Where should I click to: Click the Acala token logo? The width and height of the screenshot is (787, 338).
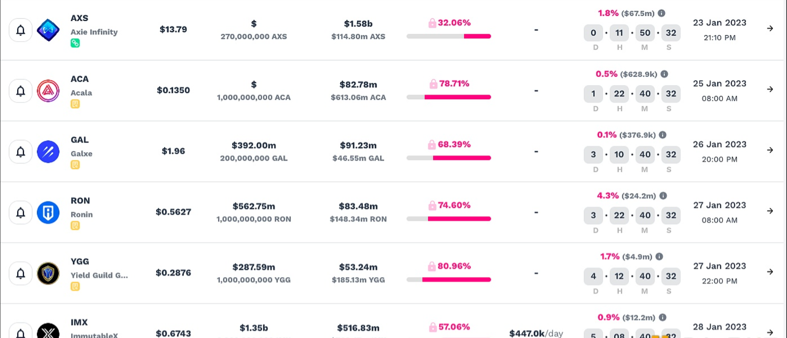click(48, 91)
